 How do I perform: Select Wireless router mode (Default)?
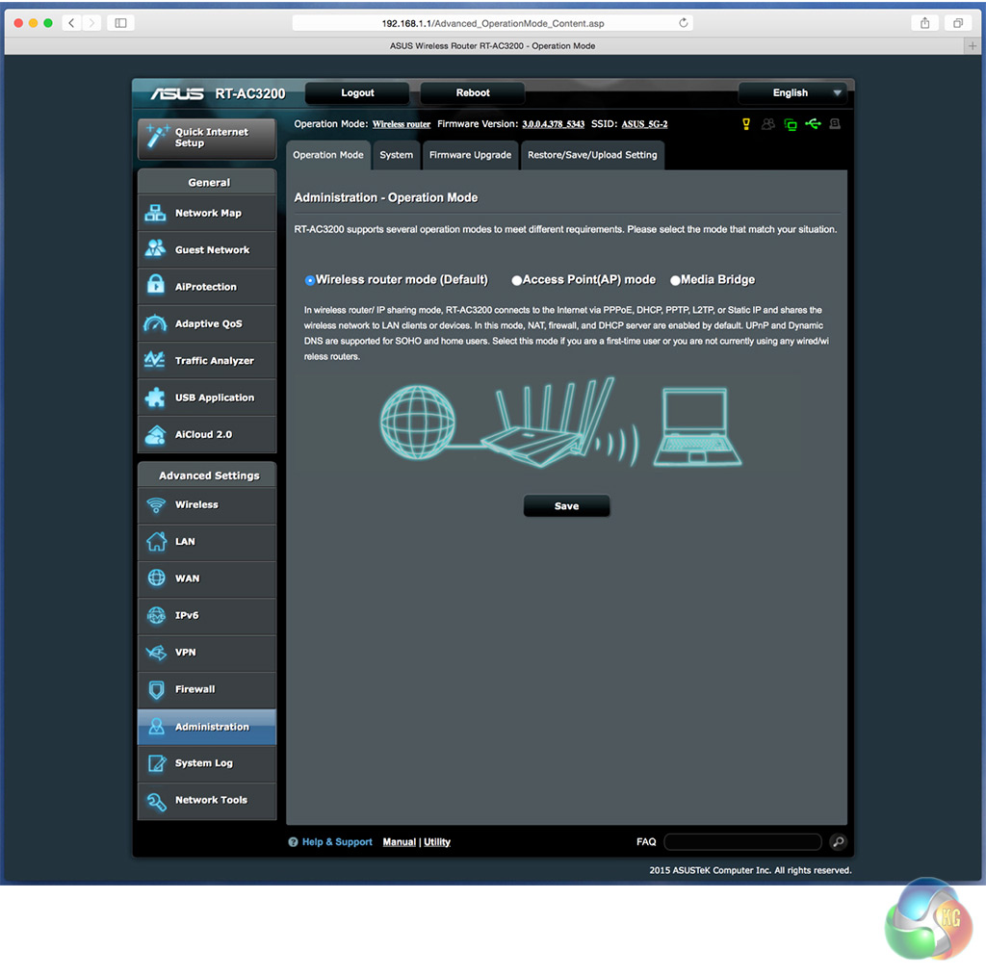[309, 280]
